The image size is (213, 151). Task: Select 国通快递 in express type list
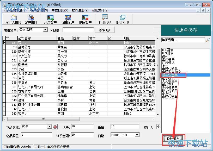[168, 59]
